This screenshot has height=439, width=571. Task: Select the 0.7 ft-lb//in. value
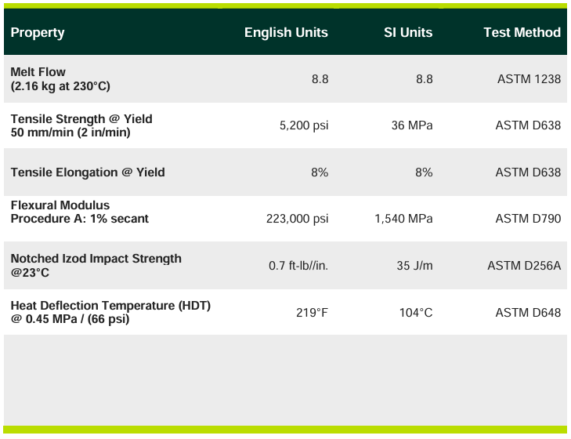(x=298, y=266)
